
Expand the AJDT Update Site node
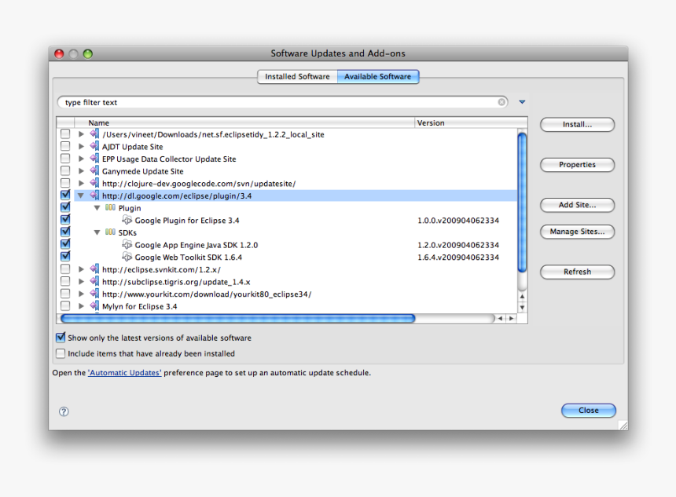coord(81,146)
